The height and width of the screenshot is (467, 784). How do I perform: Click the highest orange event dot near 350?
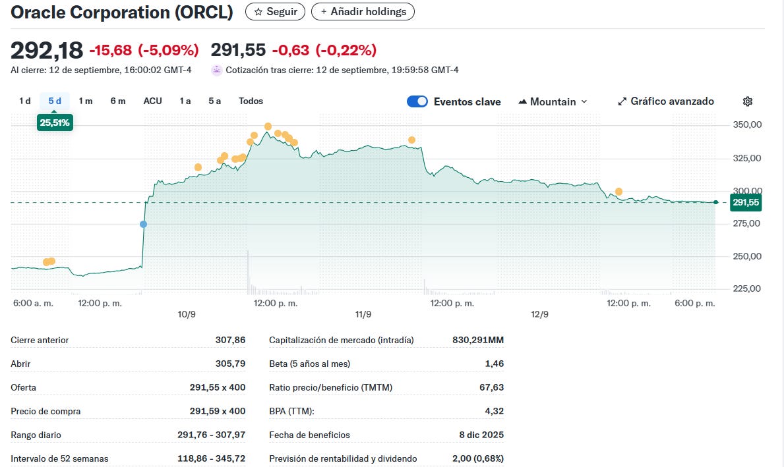coord(268,126)
